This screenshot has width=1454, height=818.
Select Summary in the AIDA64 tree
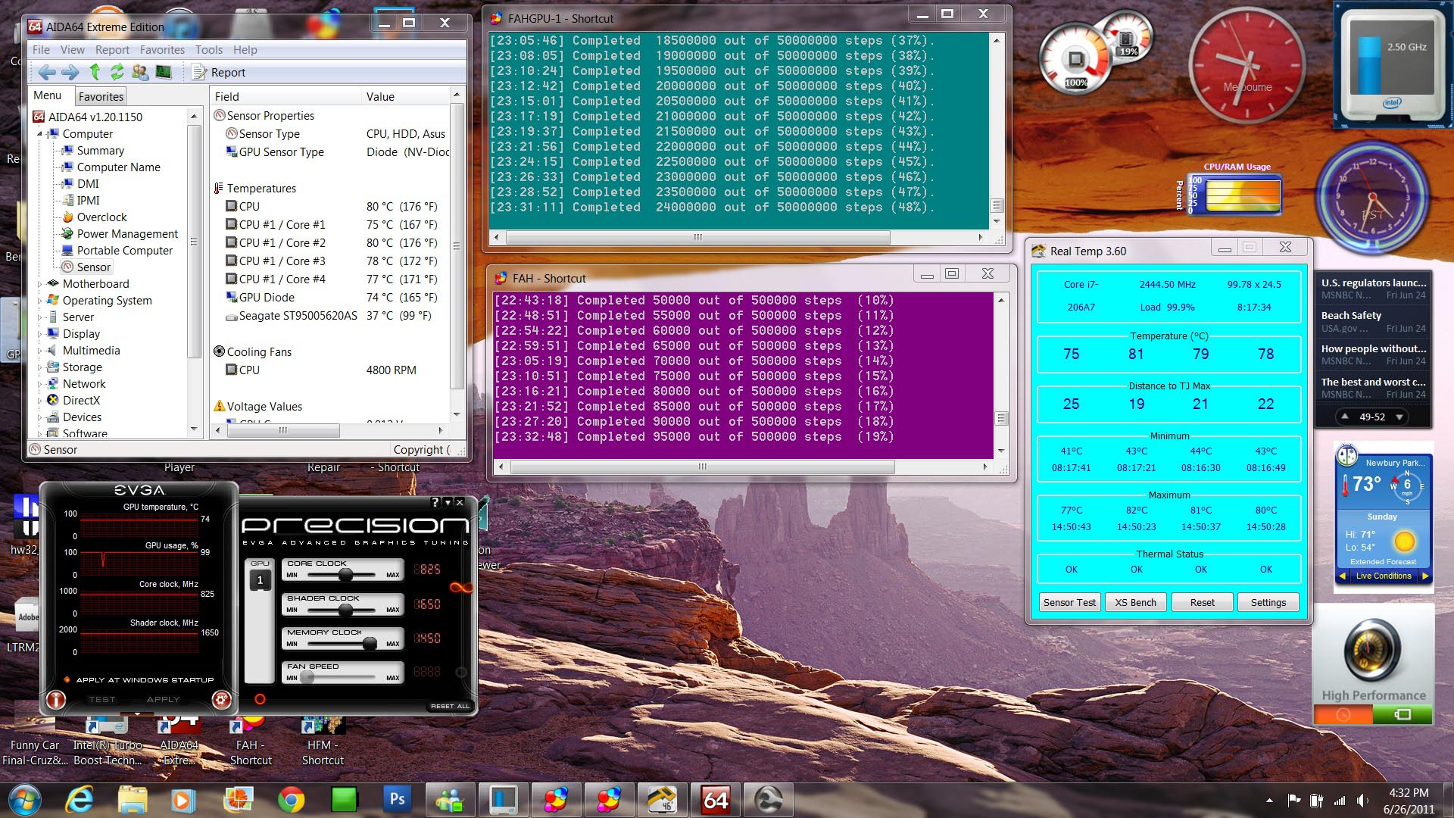pos(100,150)
